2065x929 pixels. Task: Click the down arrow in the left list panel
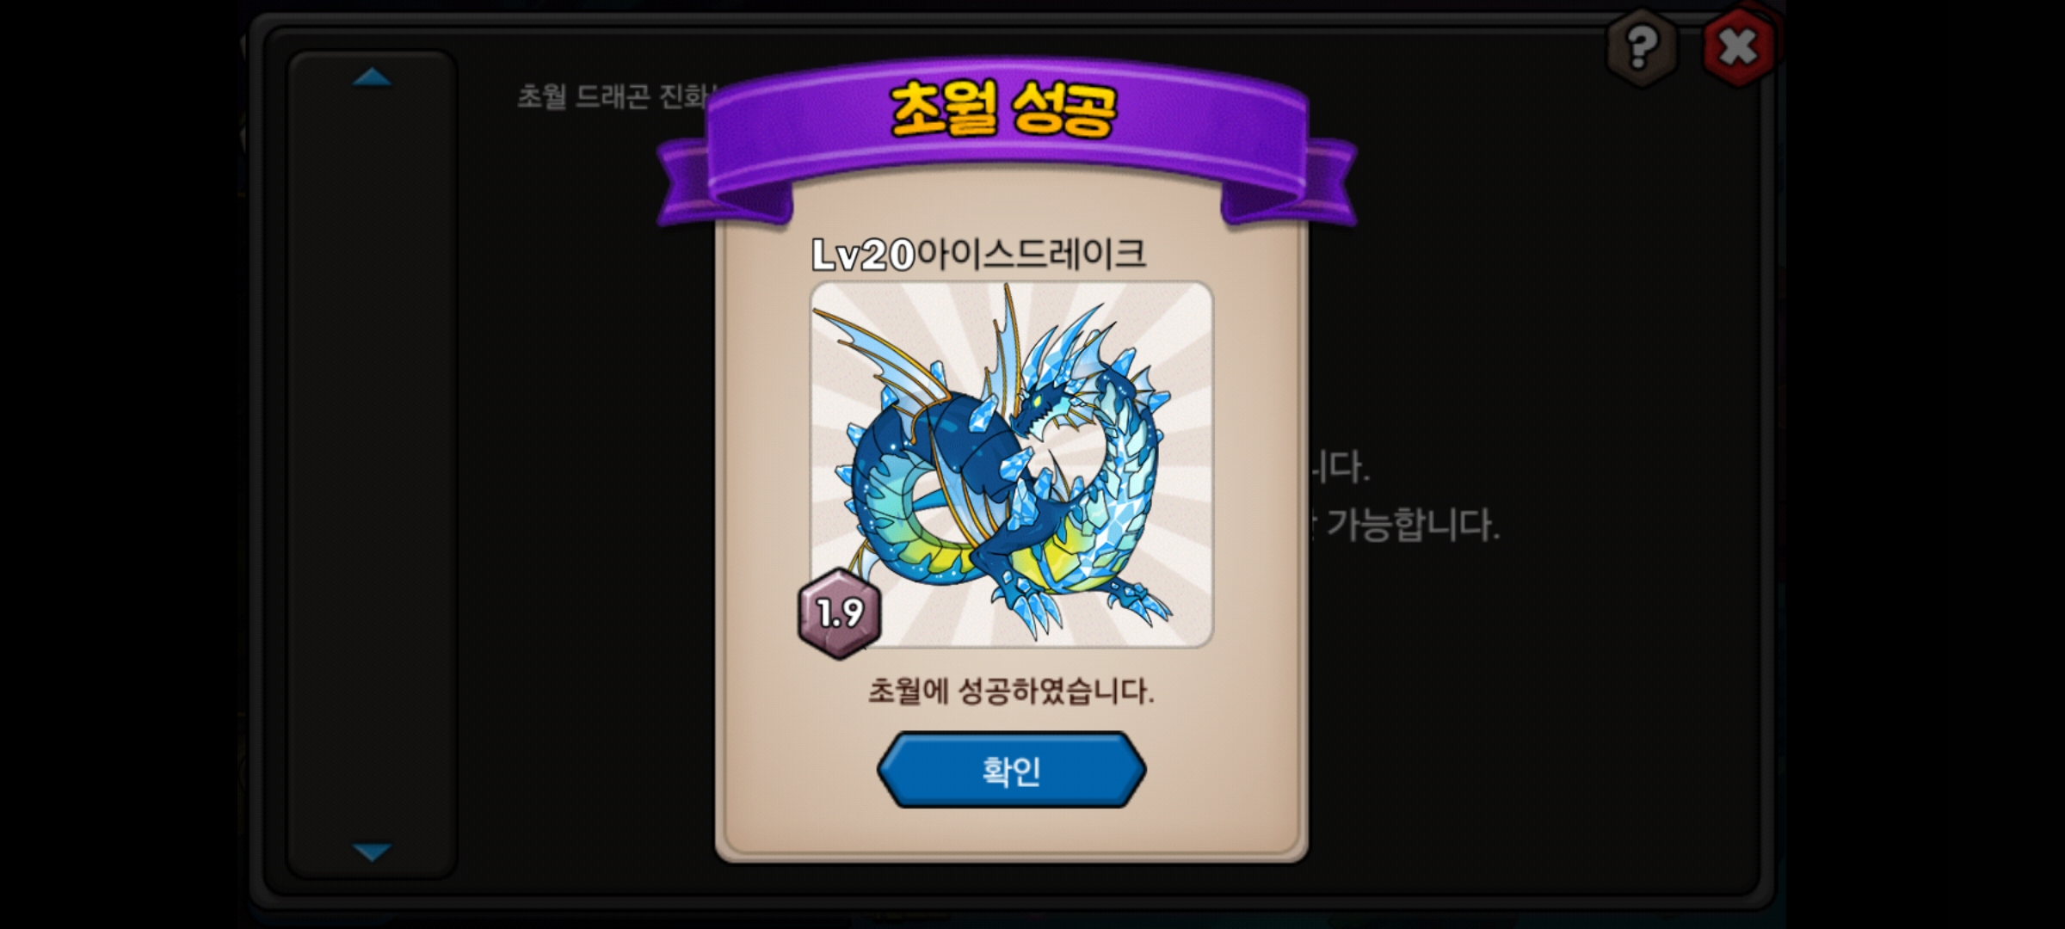click(372, 852)
